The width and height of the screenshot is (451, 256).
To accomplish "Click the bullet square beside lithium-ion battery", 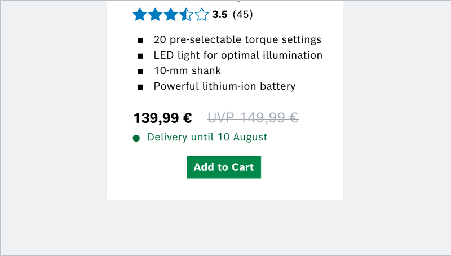I will point(140,87).
